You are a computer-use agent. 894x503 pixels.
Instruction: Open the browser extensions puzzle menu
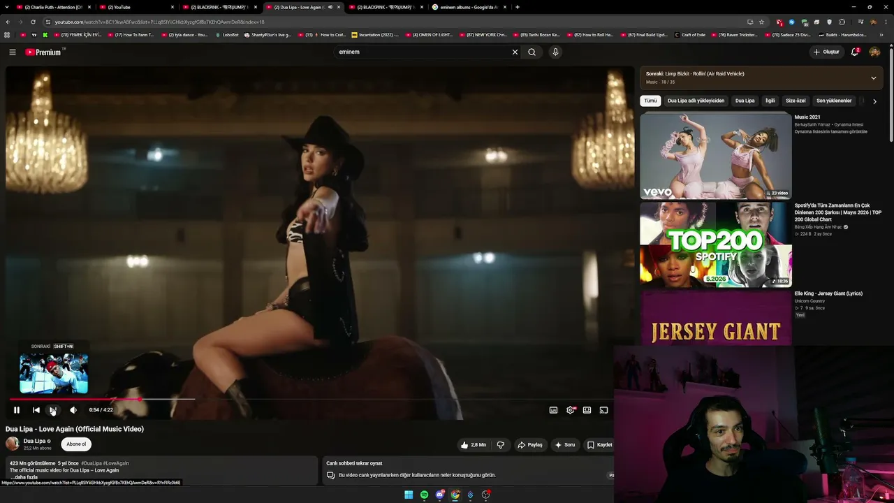point(842,22)
